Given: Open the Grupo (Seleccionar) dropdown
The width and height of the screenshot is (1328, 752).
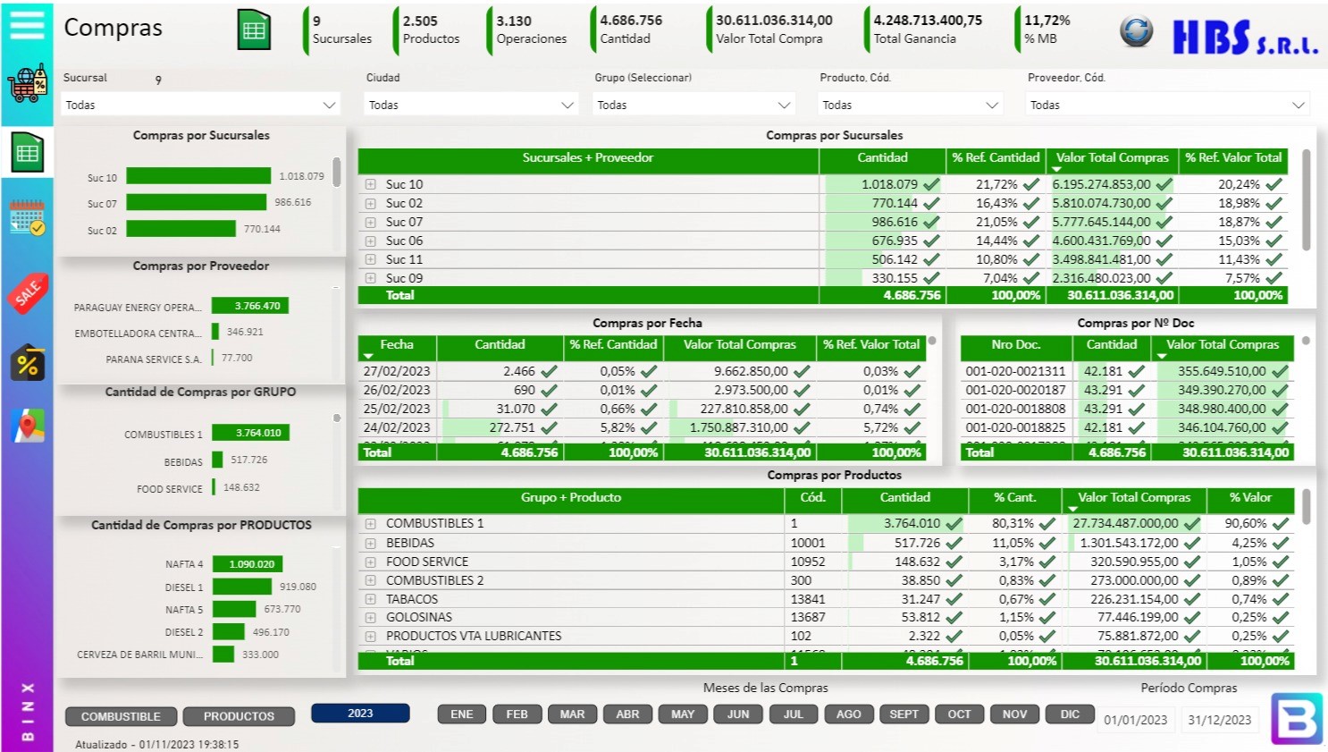Looking at the screenshot, I should point(694,105).
